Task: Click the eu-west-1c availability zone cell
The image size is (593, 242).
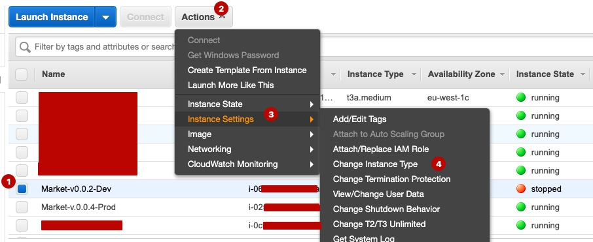Action: [x=448, y=98]
